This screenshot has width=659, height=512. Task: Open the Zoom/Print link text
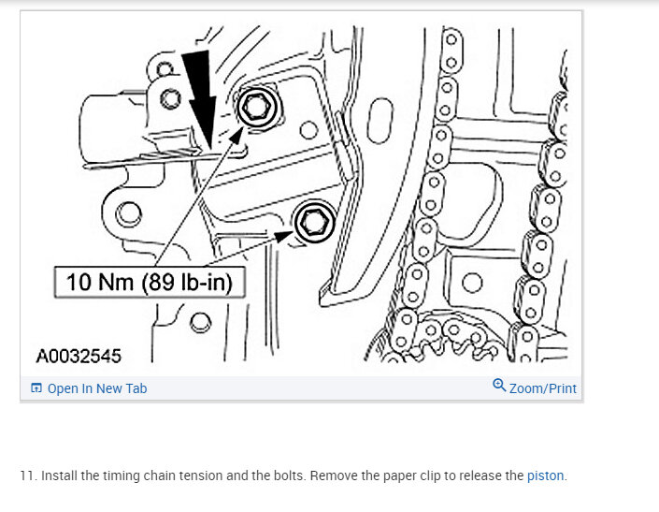542,388
